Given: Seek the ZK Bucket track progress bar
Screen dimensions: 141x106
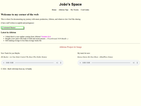Looking at the screenshot, I should 34,63.
